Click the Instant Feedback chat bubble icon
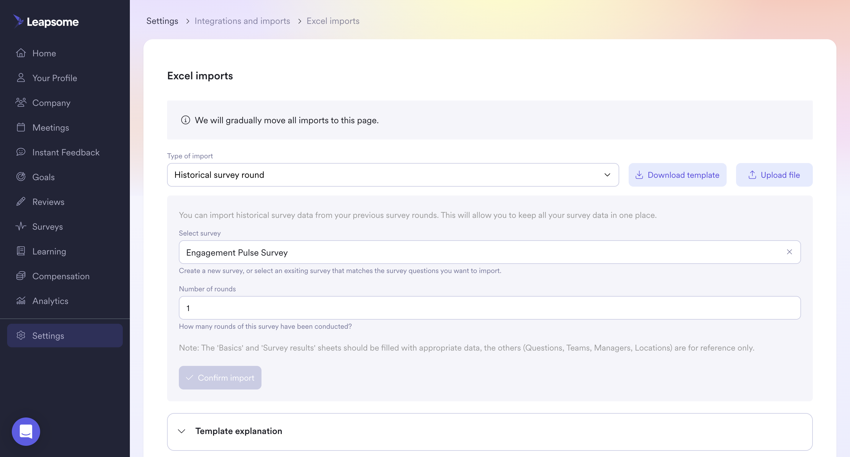 [x=21, y=152]
